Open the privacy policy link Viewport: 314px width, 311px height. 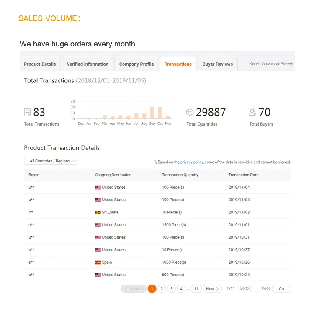coord(191,162)
